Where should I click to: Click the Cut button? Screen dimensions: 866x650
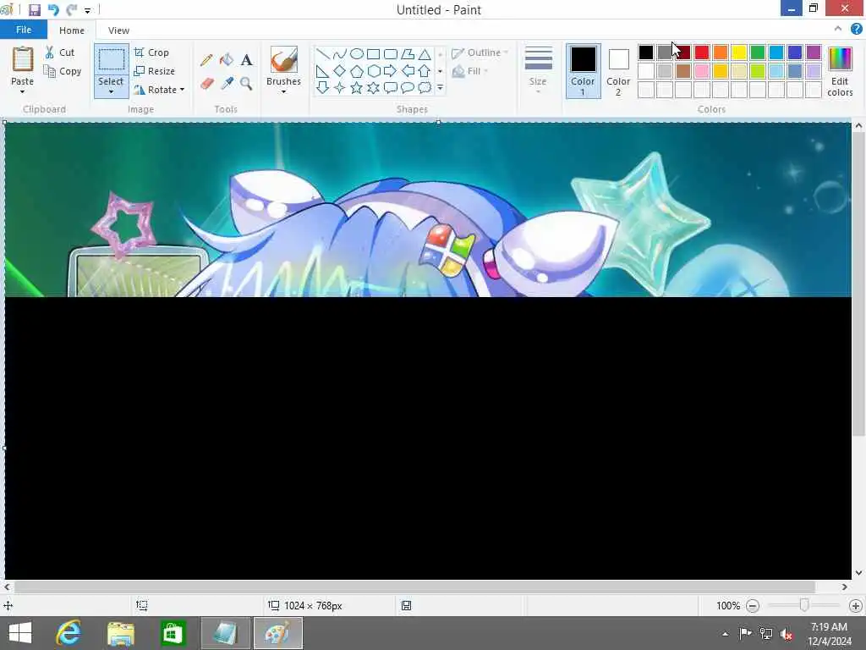click(60, 52)
